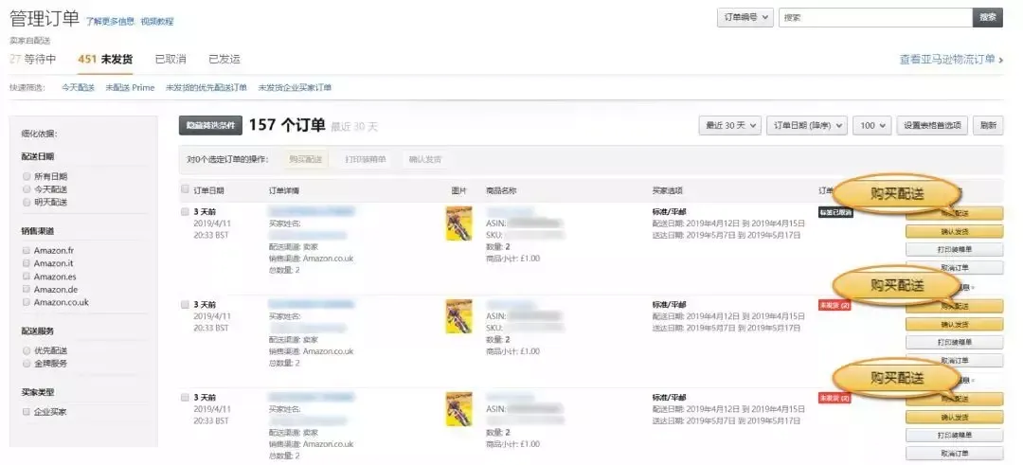Open the 订单编号 search type dropdown
The image size is (1023, 465).
745,18
